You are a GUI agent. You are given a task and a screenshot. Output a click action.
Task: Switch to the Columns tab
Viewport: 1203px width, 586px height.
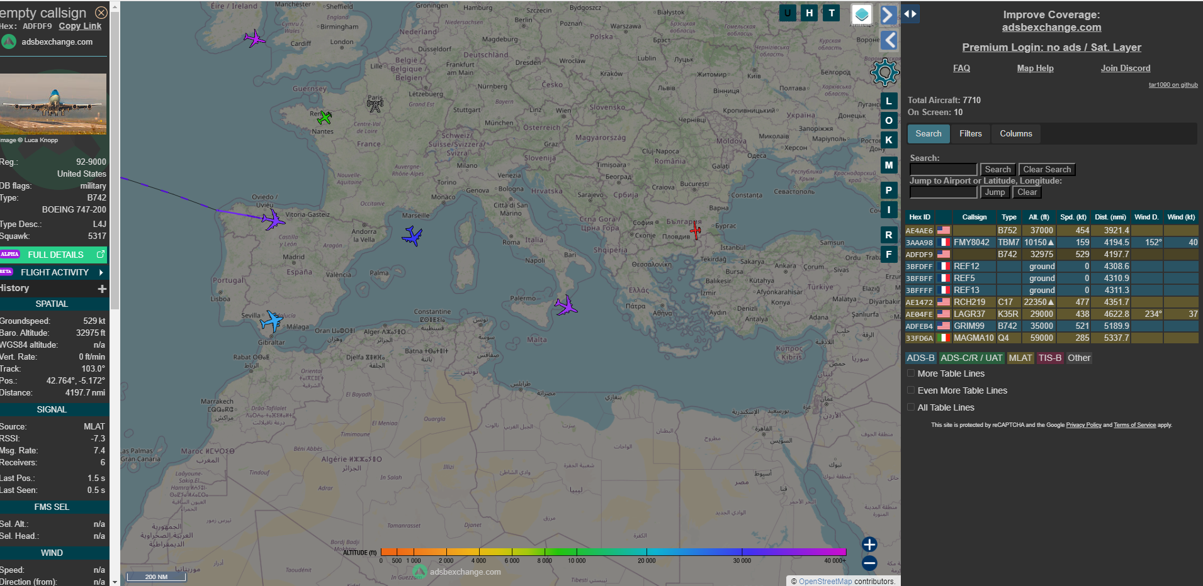point(1016,133)
